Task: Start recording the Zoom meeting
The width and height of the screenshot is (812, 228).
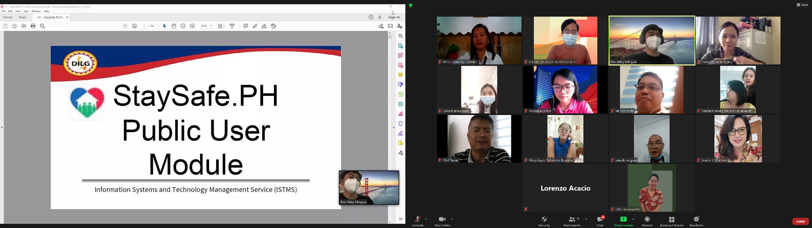Action: 647,221
